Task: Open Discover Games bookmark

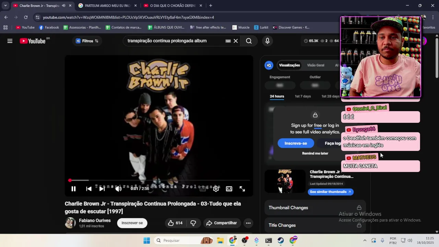Action: [291, 27]
